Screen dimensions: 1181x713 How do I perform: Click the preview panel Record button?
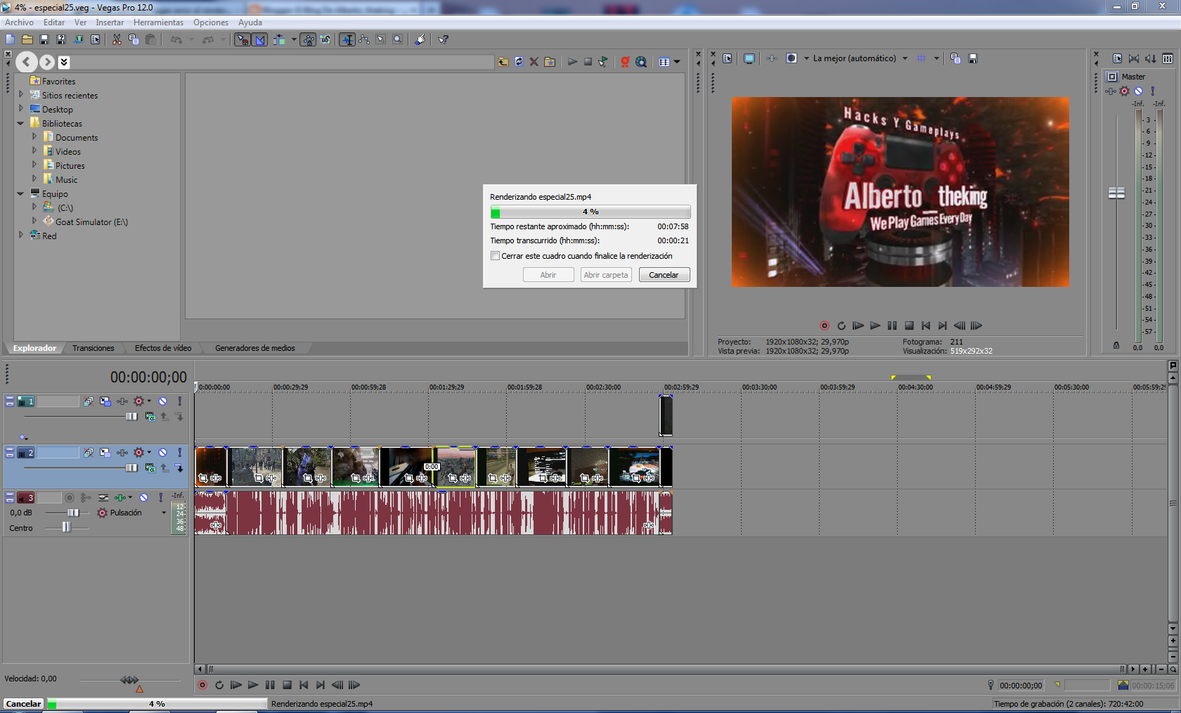pos(824,326)
